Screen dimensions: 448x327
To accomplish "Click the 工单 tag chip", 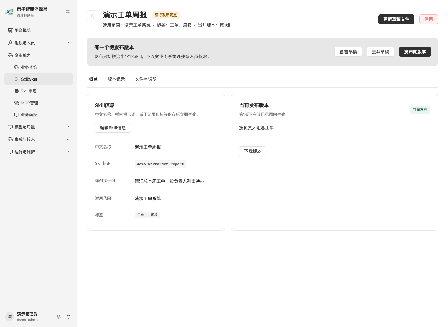I will point(141,215).
